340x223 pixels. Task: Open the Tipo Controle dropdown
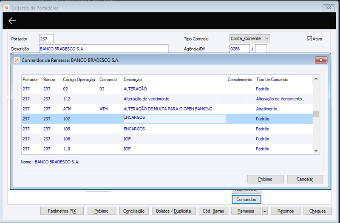click(249, 38)
